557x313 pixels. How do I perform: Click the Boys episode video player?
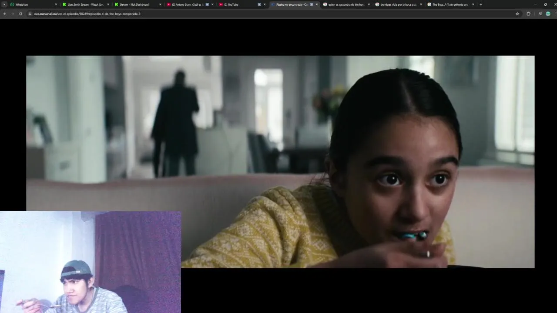280,161
